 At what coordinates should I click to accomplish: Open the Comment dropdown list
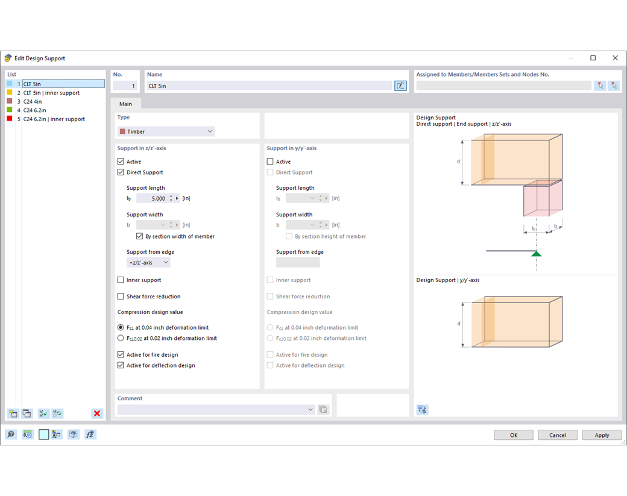pos(310,409)
